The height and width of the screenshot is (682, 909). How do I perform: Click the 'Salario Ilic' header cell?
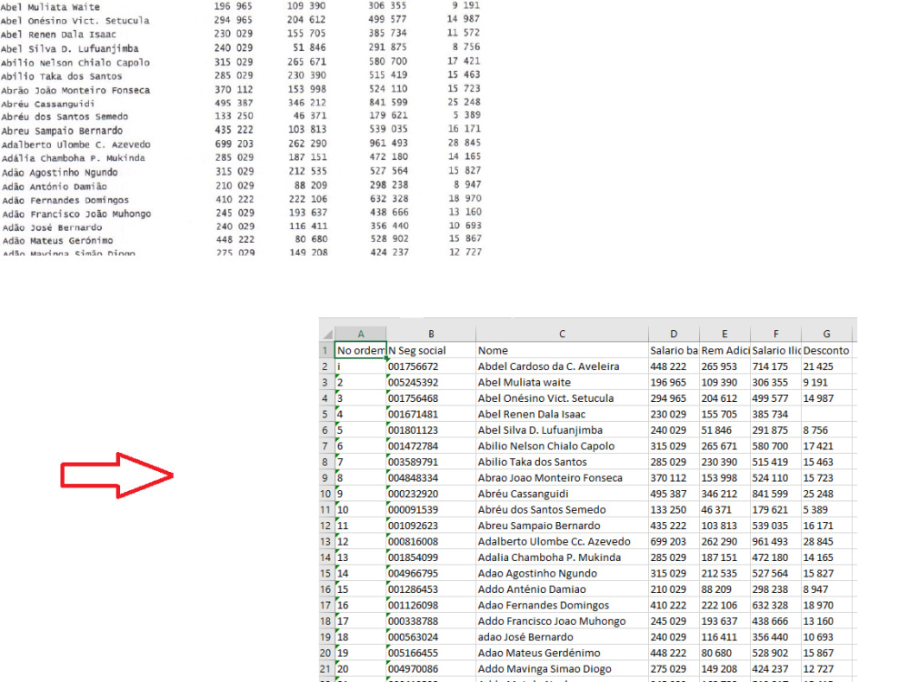tap(775, 350)
